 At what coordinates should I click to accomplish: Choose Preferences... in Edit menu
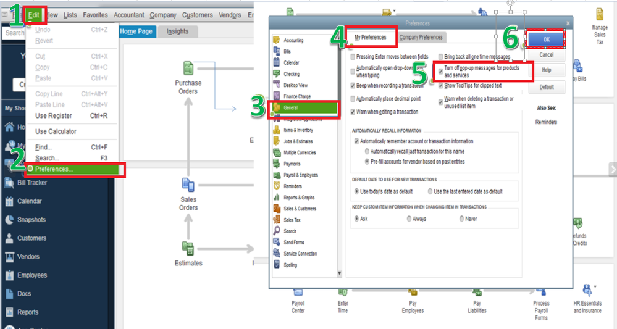[73, 169]
